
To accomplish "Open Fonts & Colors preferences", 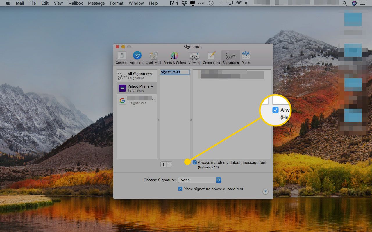I will click(x=174, y=58).
